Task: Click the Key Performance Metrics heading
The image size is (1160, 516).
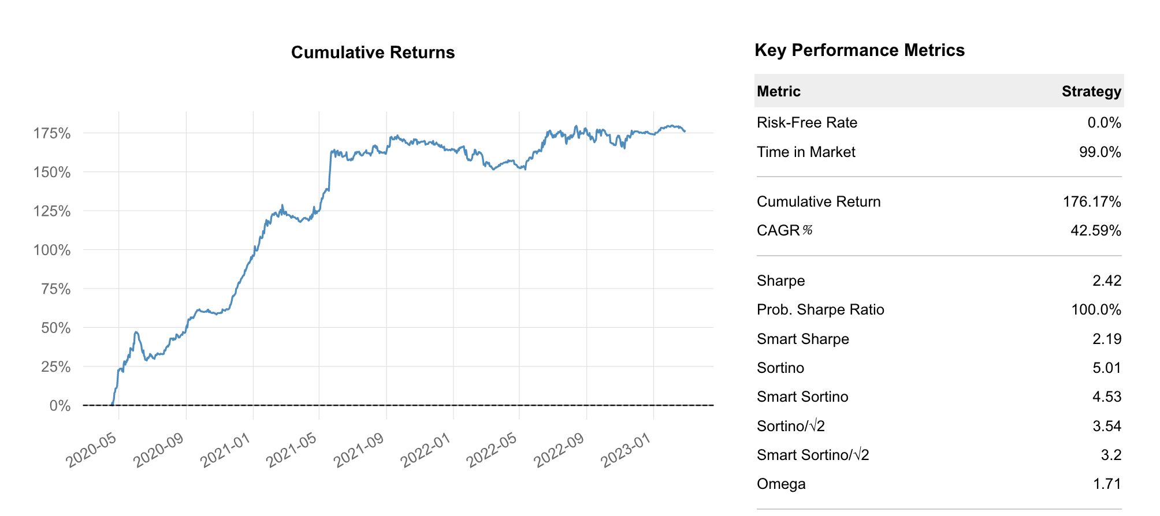Action: coord(859,50)
